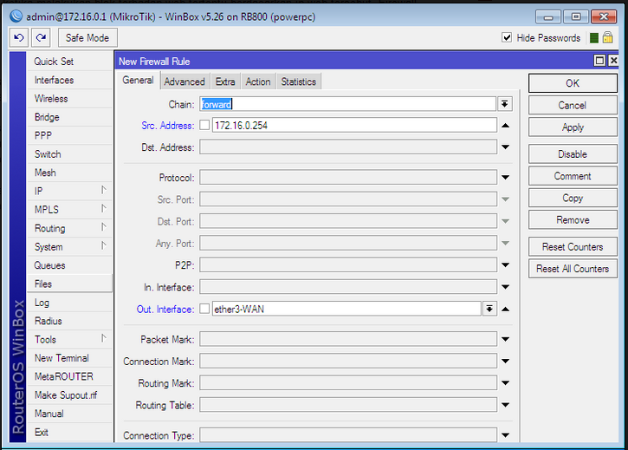Toggle the Src. Address negate checkbox
The height and width of the screenshot is (450, 628).
tap(204, 125)
